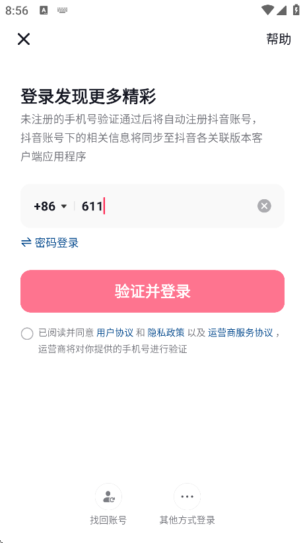Open the 运营商服务协议 link
The width and height of the screenshot is (305, 543).
tap(240, 333)
